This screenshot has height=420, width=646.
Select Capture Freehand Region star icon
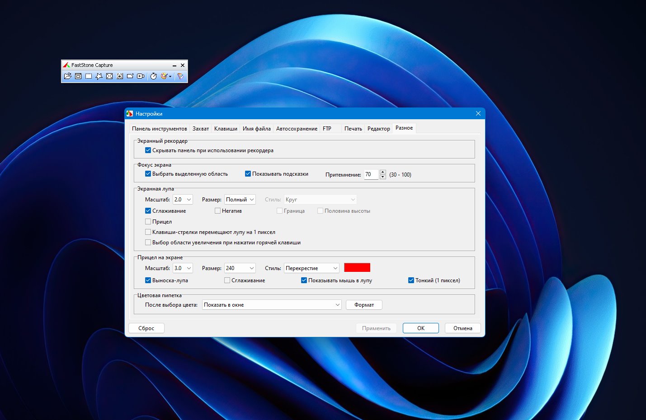coord(99,76)
